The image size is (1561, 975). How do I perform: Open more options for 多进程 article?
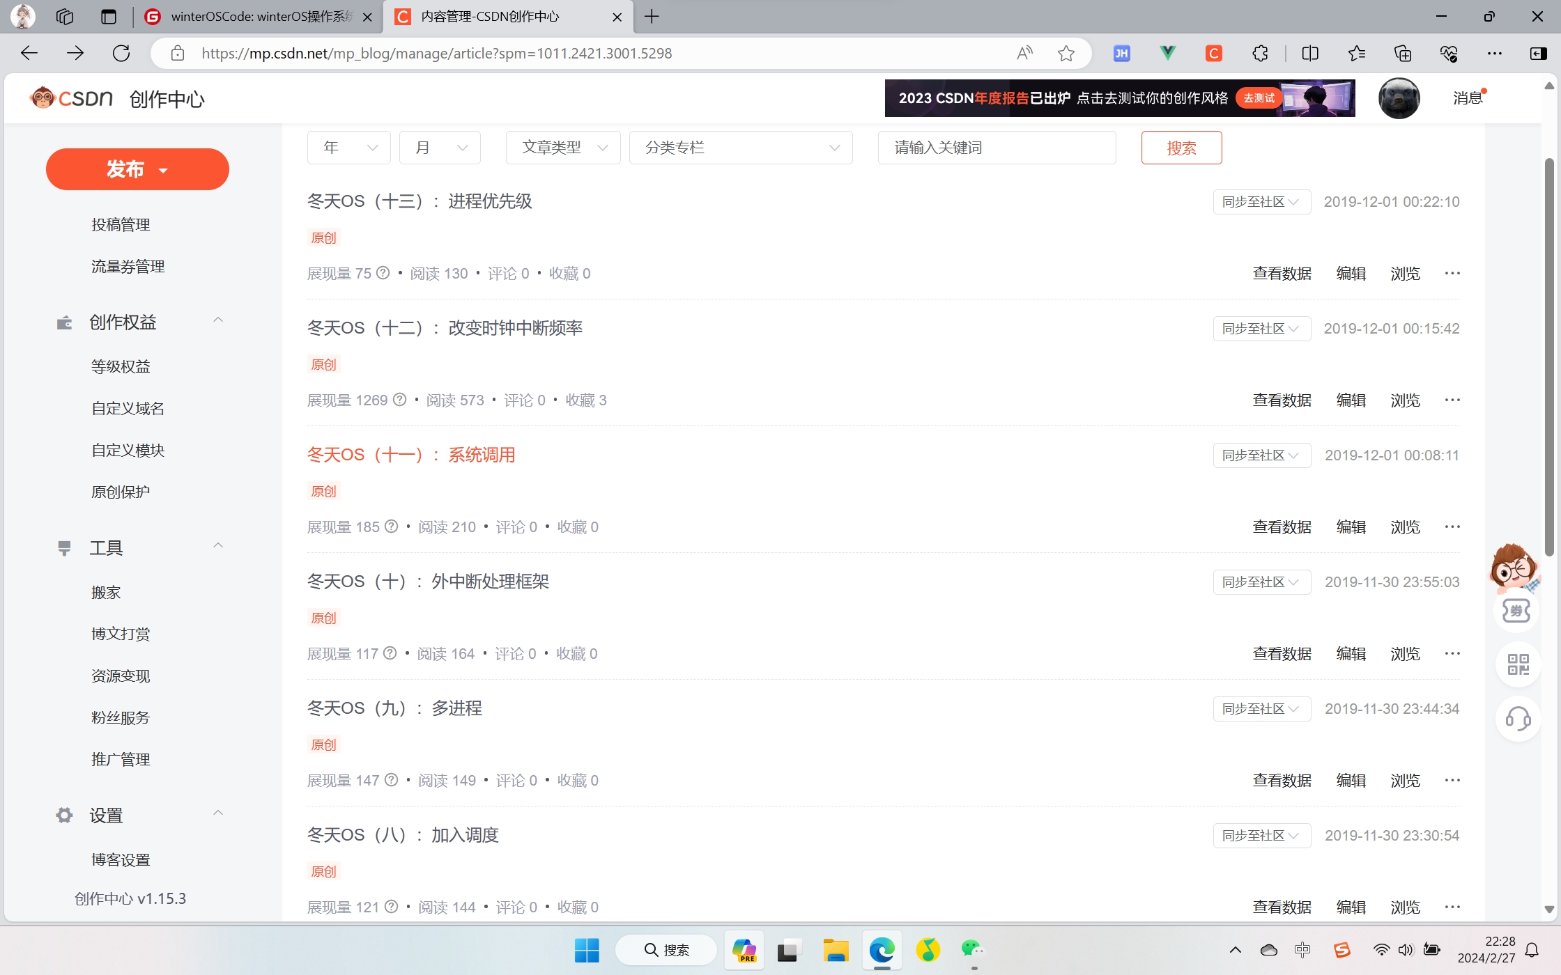1452,780
